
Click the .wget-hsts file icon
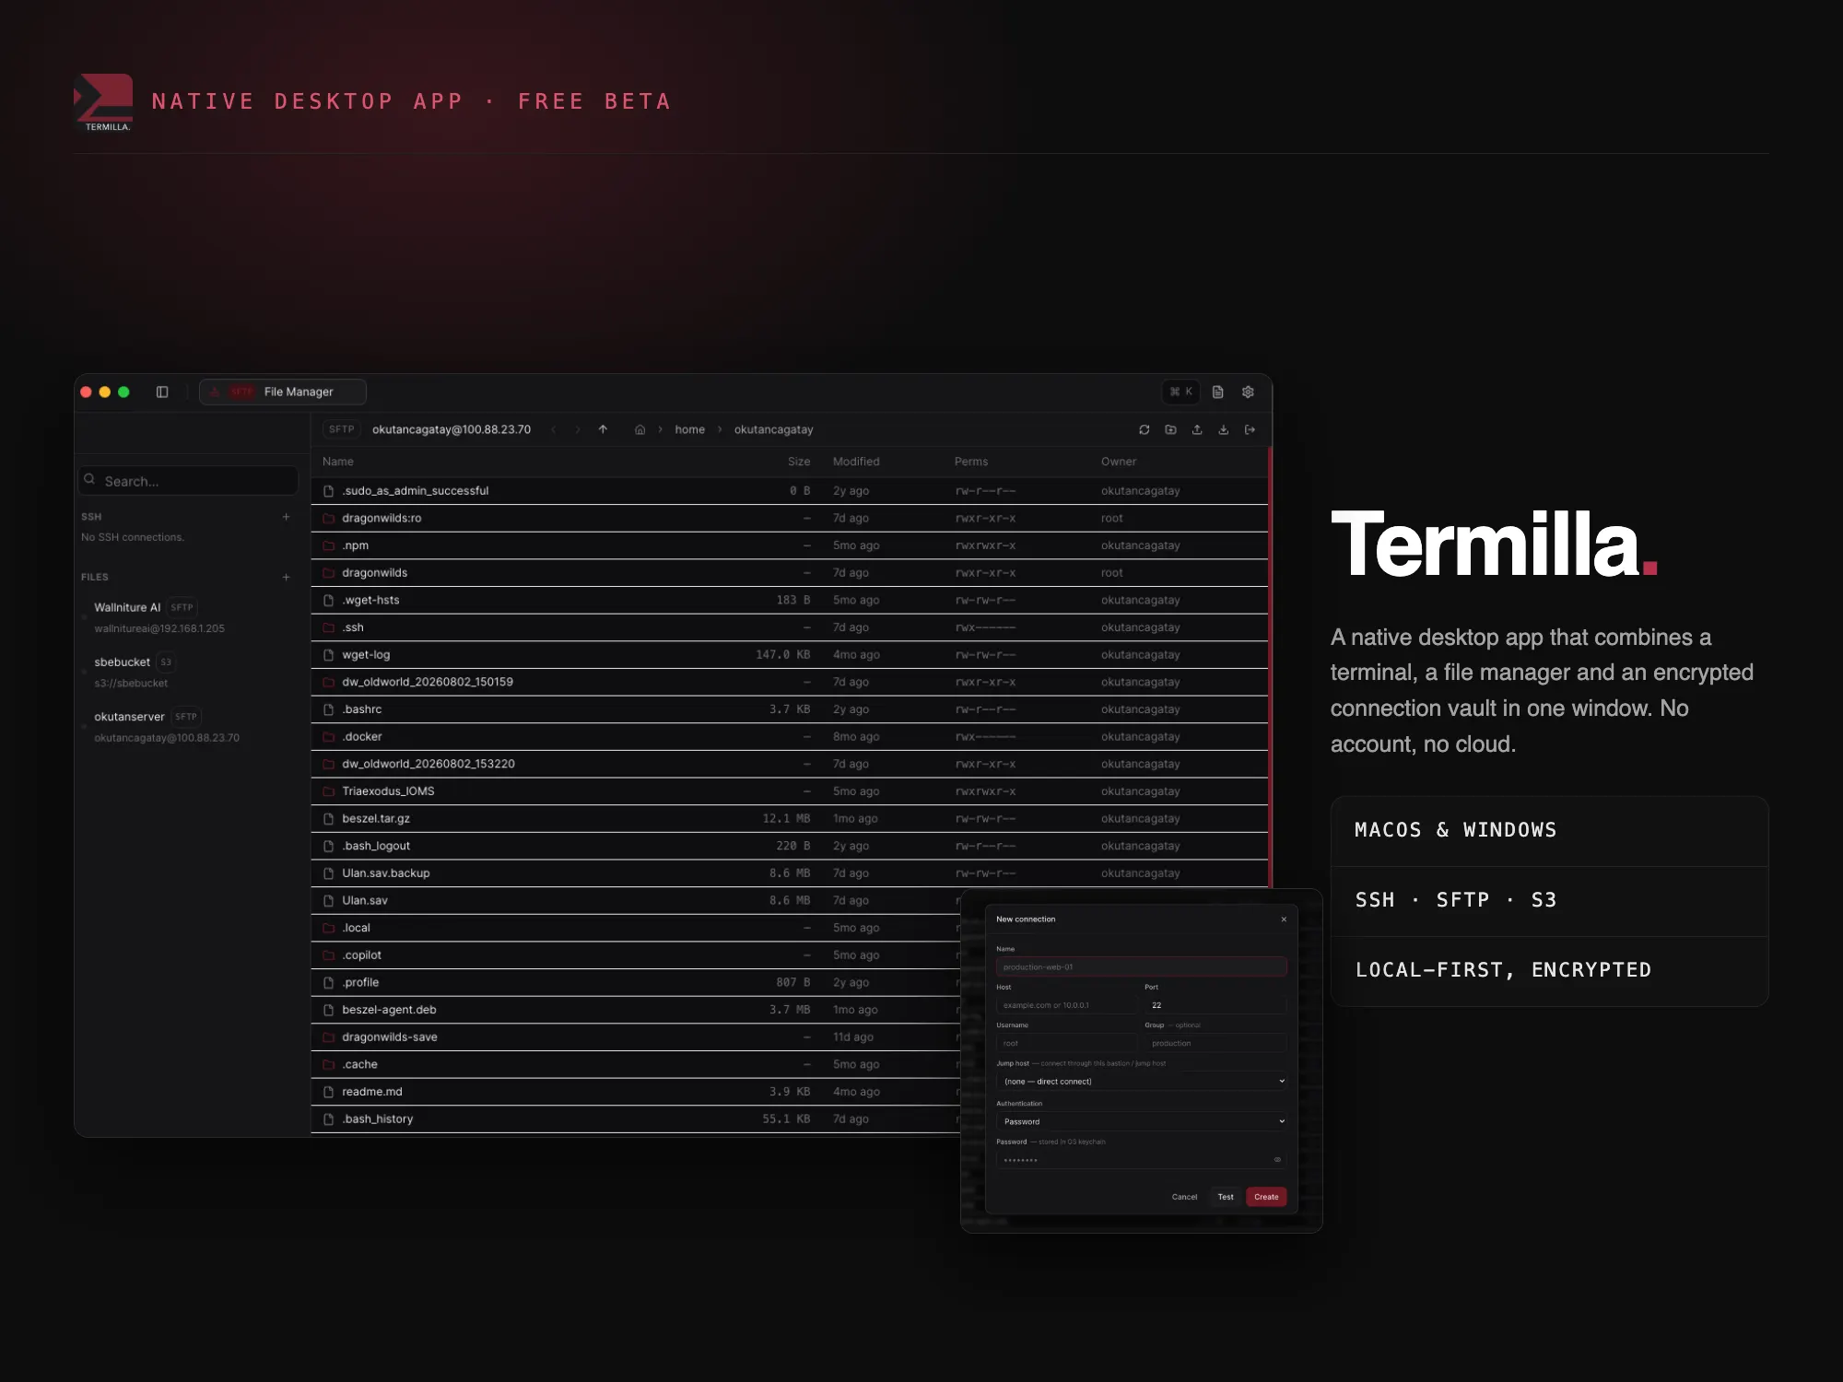(328, 600)
